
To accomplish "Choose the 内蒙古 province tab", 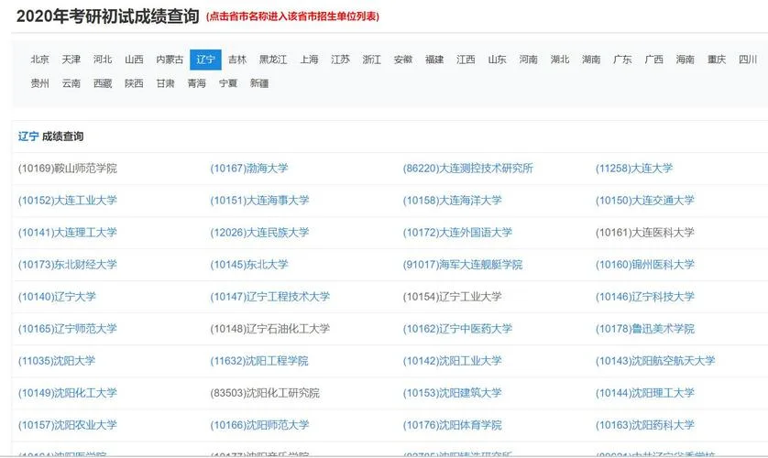I will click(170, 60).
